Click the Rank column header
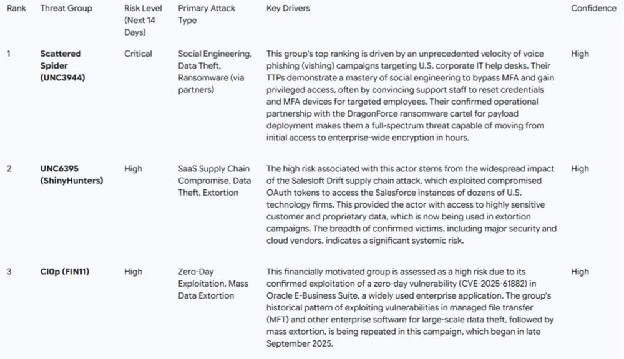The height and width of the screenshot is (359, 624). pyautogui.click(x=16, y=9)
